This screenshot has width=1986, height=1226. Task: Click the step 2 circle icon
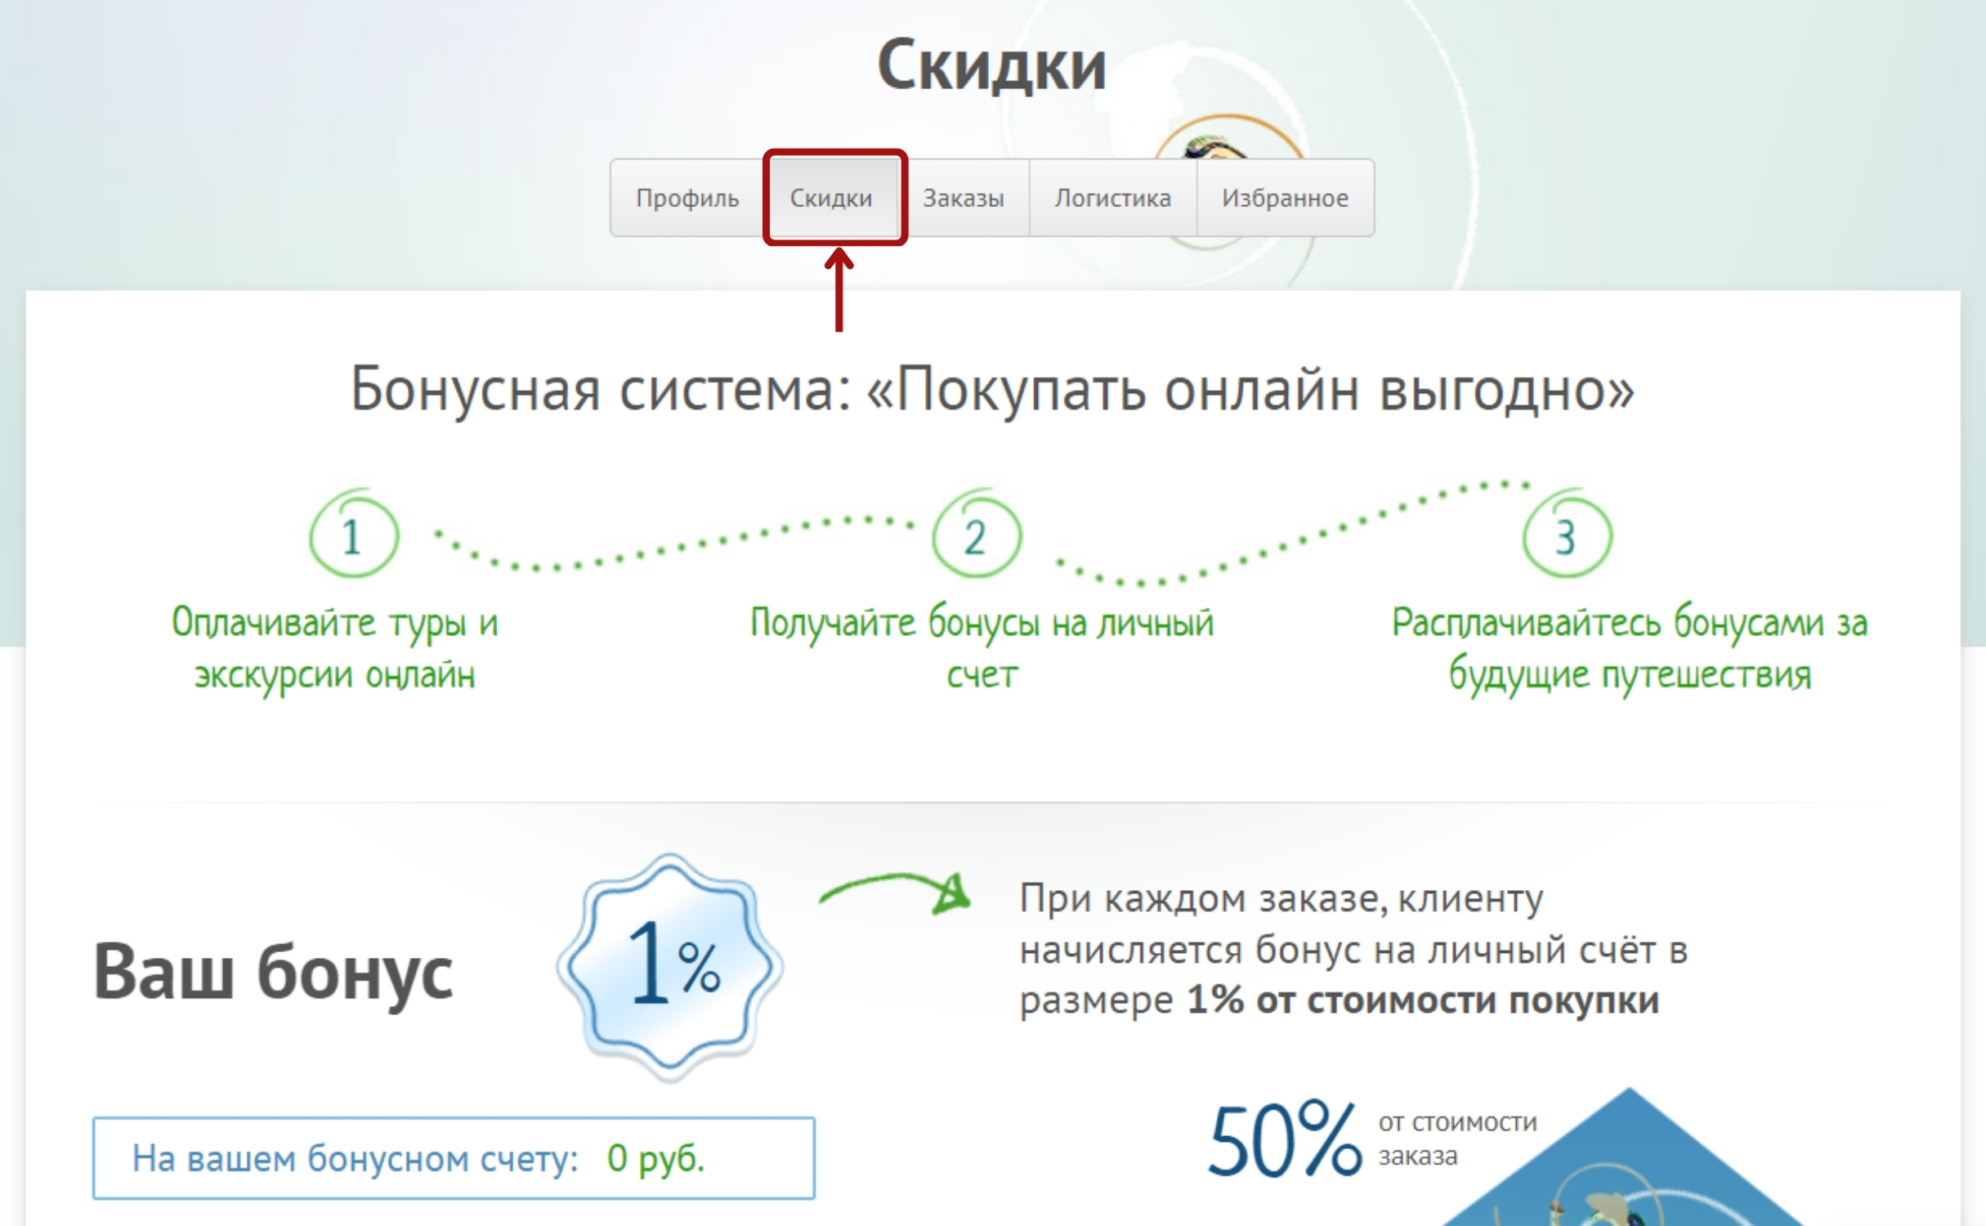[x=976, y=535]
